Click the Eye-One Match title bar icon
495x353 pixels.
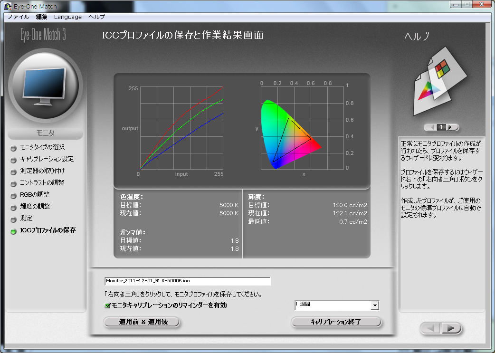click(x=8, y=6)
